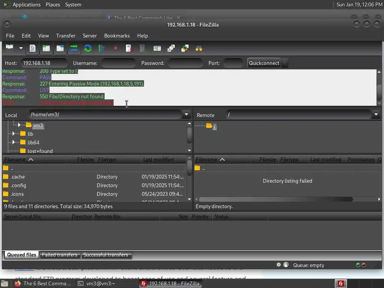
Task: Sort local files by Filename column
Action: (x=34, y=160)
